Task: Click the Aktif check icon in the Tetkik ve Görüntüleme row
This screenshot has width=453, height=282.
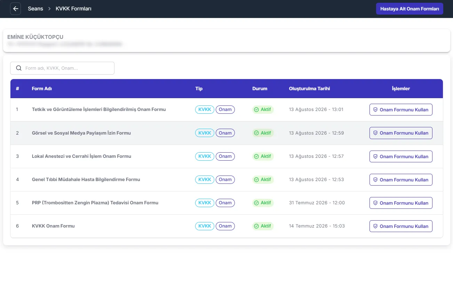Action: [256, 110]
